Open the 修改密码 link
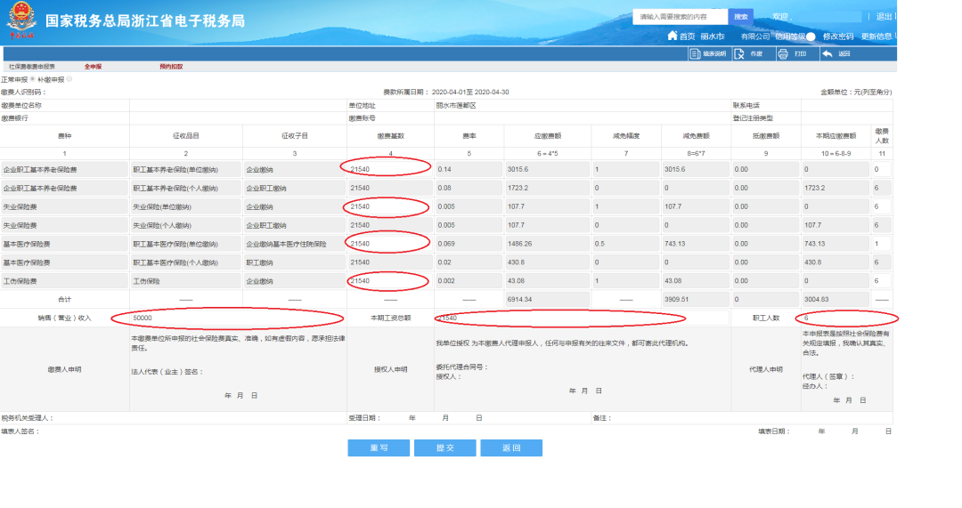Screen dimensions: 962x508 pyautogui.click(x=838, y=36)
